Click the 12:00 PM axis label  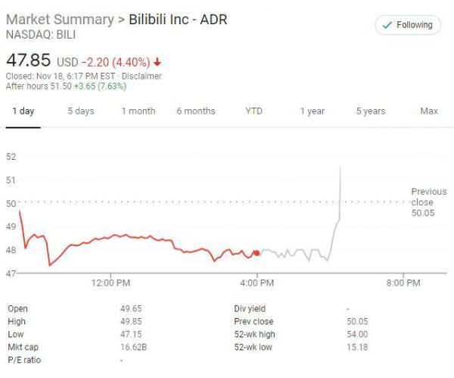112,283
